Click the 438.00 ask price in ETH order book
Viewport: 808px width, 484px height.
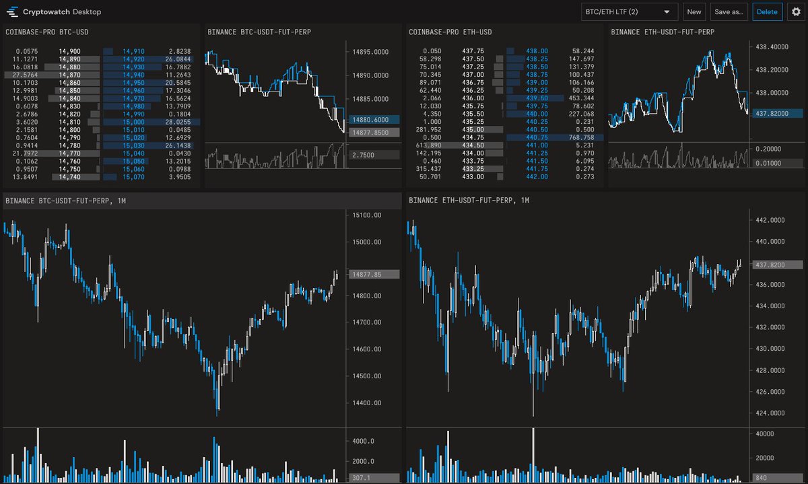tap(537, 51)
